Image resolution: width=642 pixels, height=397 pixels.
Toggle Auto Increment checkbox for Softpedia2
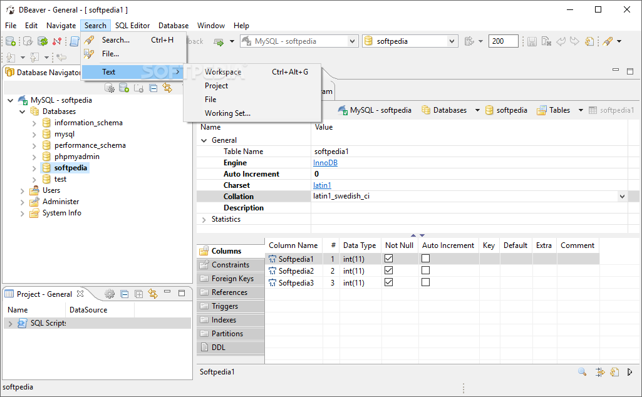426,271
